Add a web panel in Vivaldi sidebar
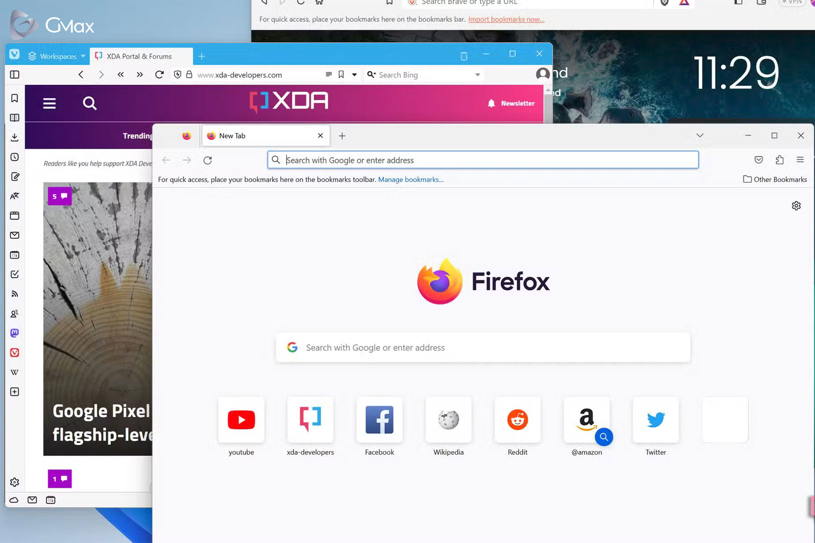Viewport: 815px width, 543px height. 14,392
